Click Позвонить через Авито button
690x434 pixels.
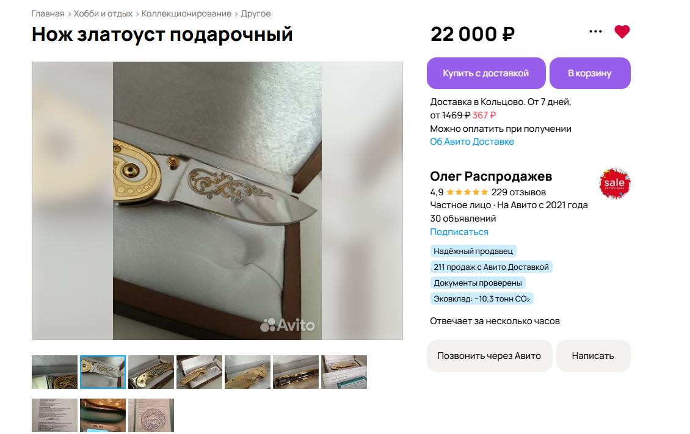(489, 356)
